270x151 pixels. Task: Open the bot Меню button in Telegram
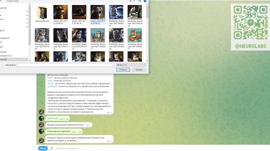tap(43, 148)
